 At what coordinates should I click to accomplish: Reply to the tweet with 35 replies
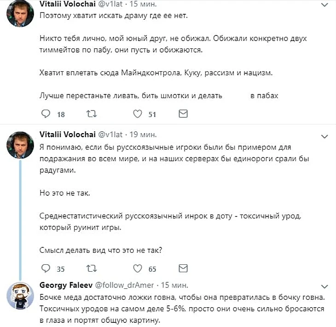click(46, 268)
